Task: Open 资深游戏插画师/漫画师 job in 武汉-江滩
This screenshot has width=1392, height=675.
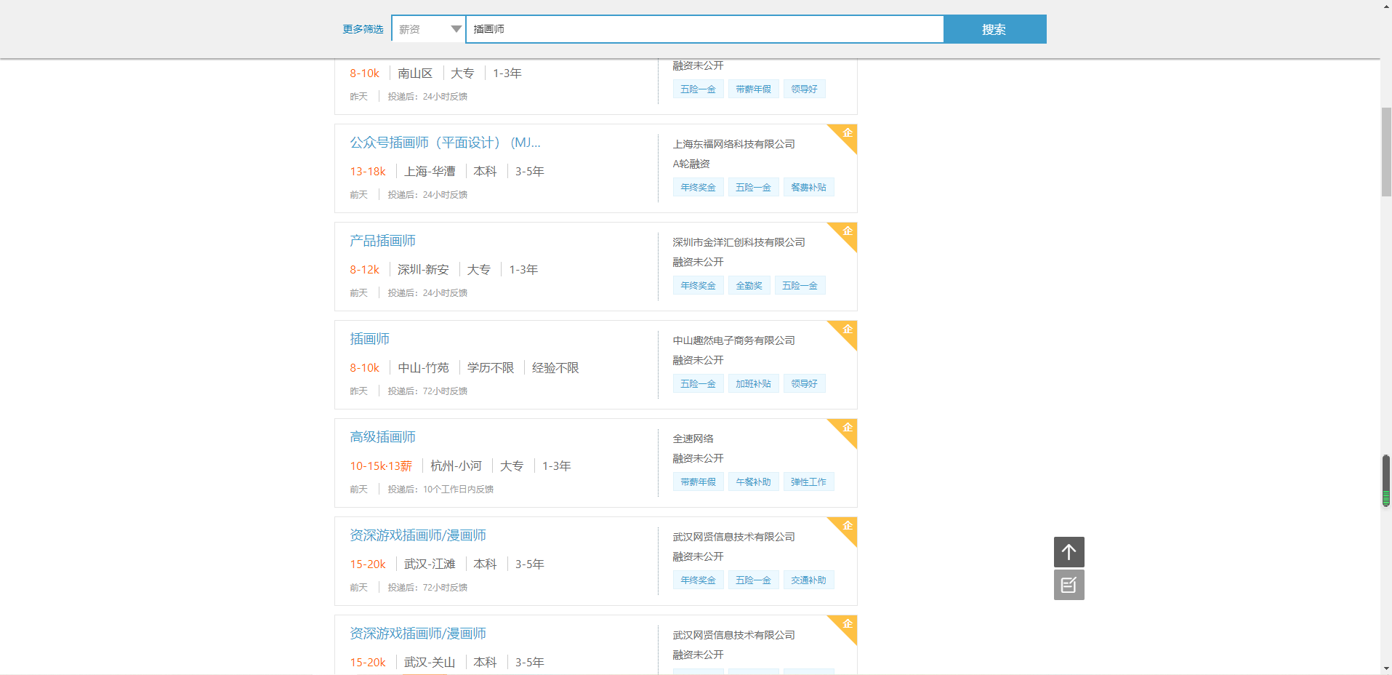Action: [x=418, y=535]
